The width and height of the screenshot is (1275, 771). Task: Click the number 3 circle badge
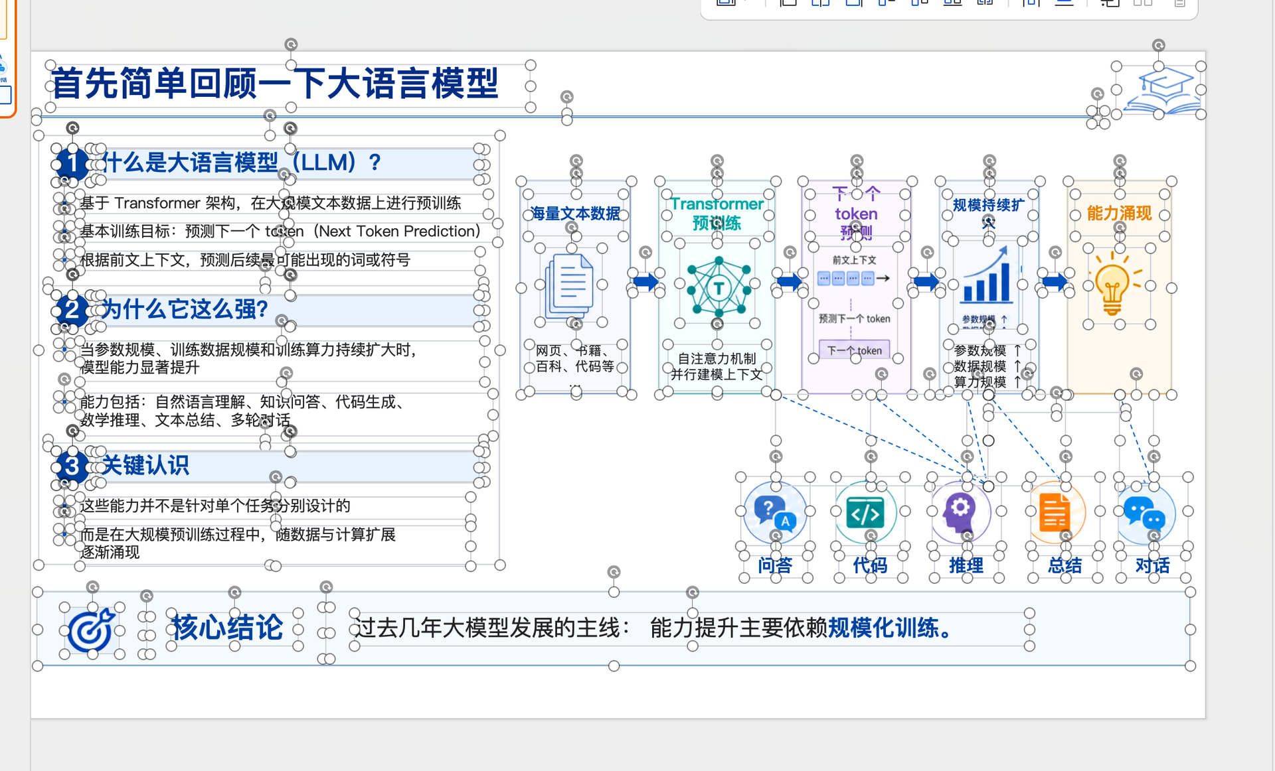[72, 466]
